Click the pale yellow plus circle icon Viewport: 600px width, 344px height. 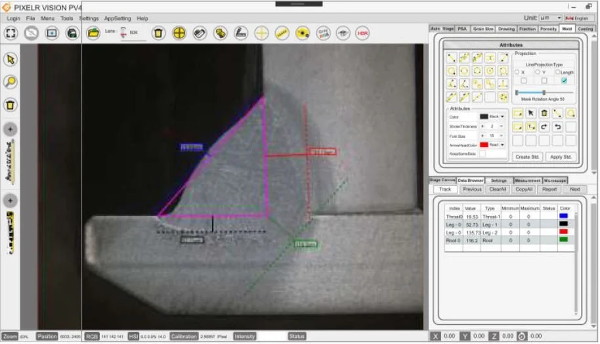pos(261,33)
